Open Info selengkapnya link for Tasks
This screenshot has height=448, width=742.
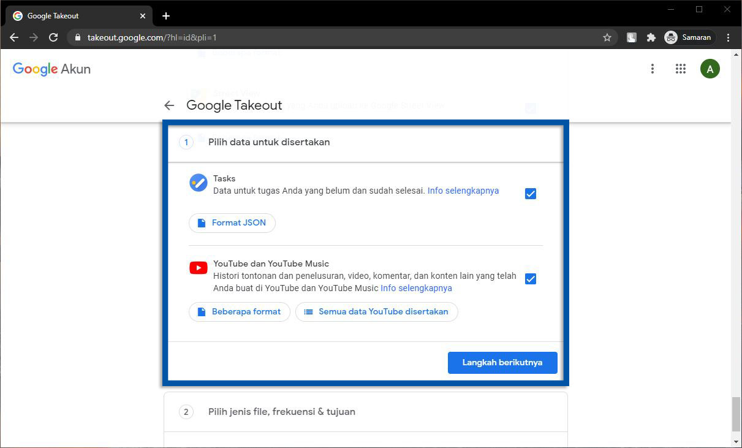(463, 191)
